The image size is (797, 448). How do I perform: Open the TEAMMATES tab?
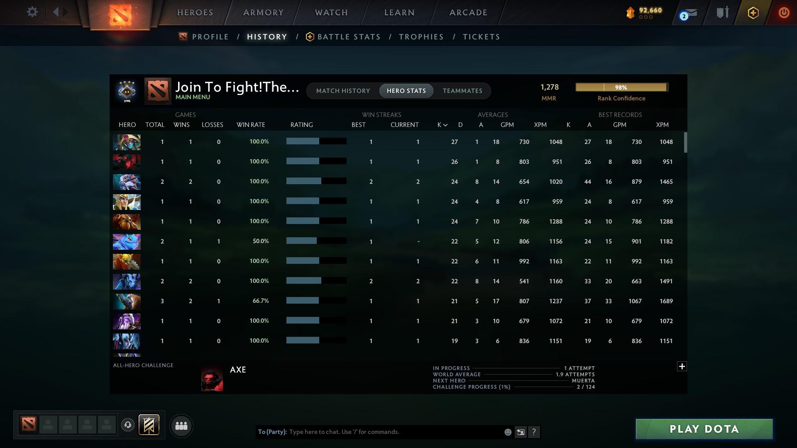(462, 91)
